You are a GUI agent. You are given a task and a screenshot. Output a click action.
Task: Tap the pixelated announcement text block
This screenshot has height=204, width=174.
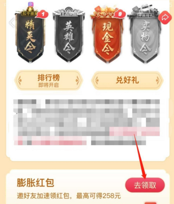coord(87,122)
